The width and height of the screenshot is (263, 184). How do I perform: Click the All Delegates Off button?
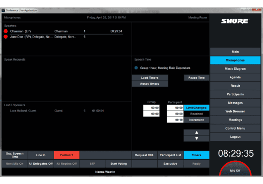[x=41, y=164]
